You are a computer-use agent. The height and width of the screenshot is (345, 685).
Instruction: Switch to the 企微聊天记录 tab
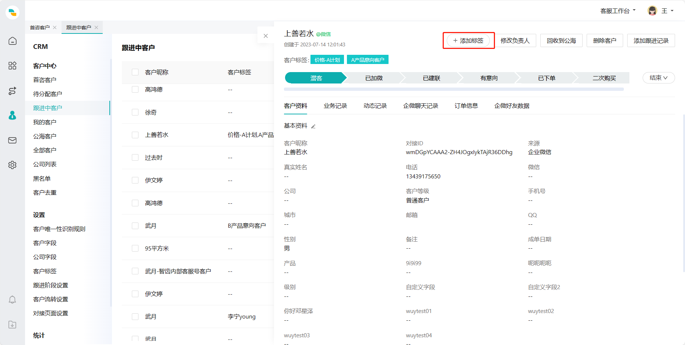421,106
